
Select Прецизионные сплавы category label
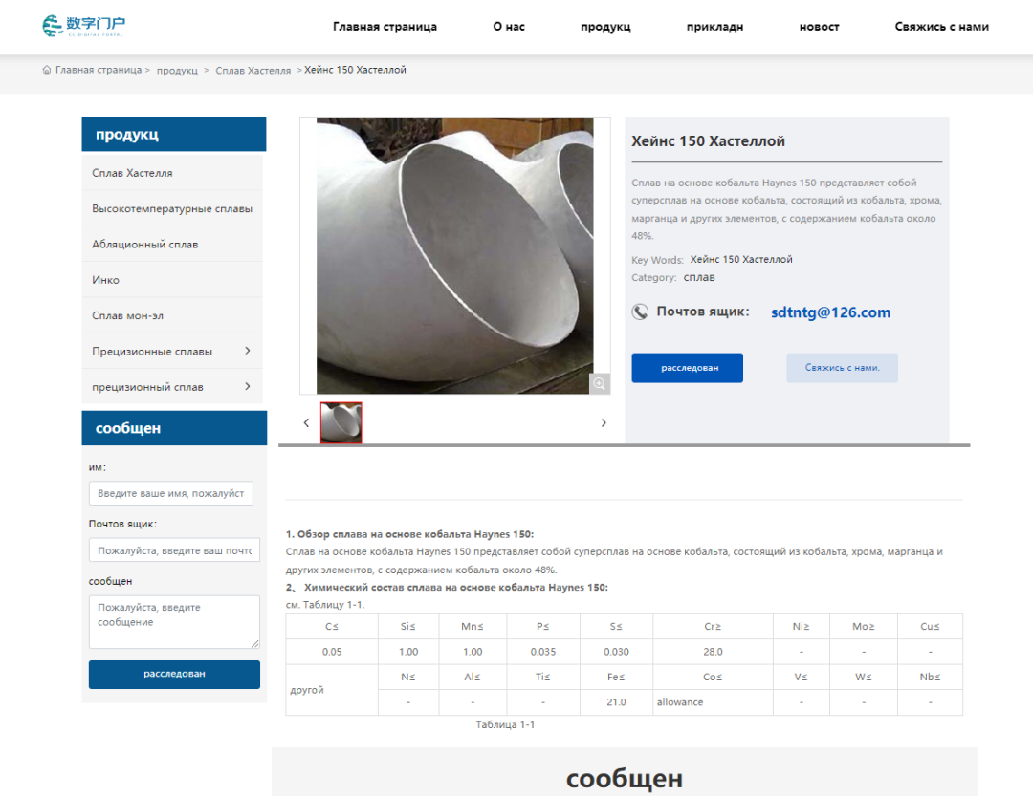click(x=152, y=352)
